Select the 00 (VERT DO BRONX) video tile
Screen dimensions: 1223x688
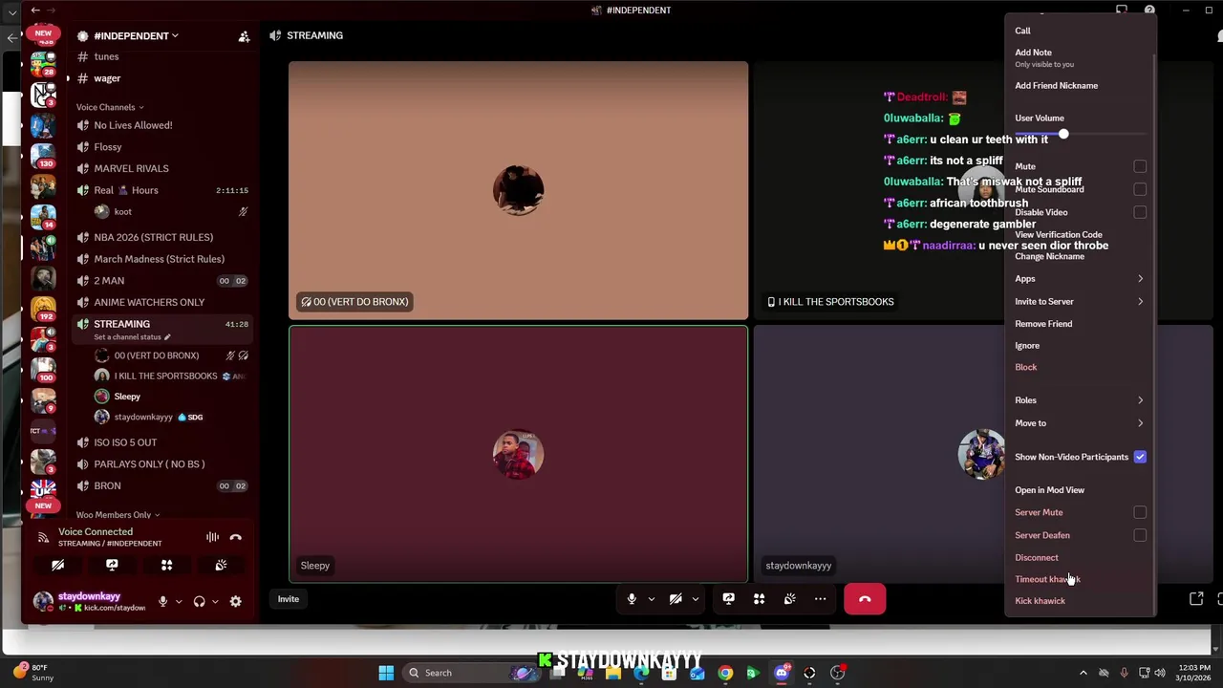tap(519, 190)
